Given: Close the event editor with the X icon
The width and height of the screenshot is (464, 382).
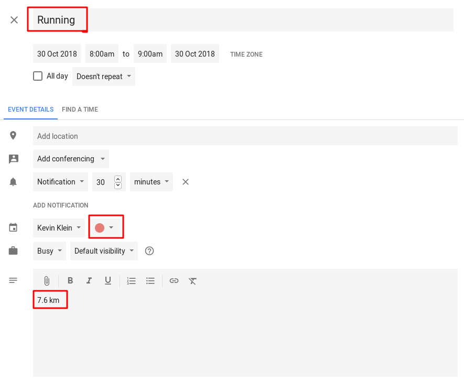Looking at the screenshot, I should pos(14,20).
